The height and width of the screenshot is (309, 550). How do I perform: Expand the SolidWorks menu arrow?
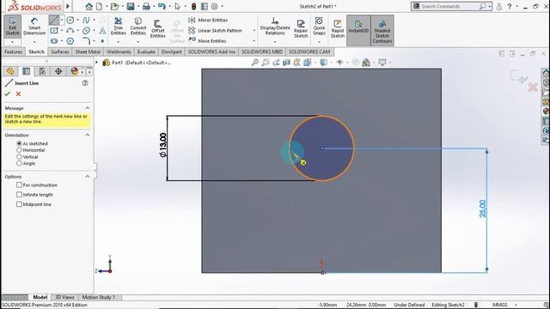(x=68, y=6)
